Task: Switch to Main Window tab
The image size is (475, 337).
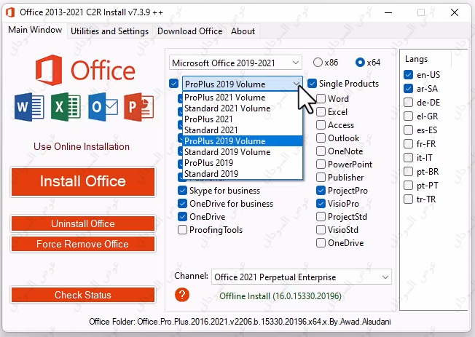Action: pyautogui.click(x=35, y=30)
